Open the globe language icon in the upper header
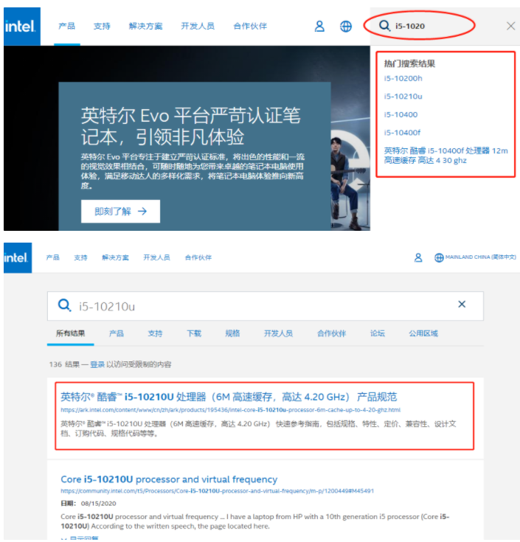The height and width of the screenshot is (542, 520). (346, 26)
